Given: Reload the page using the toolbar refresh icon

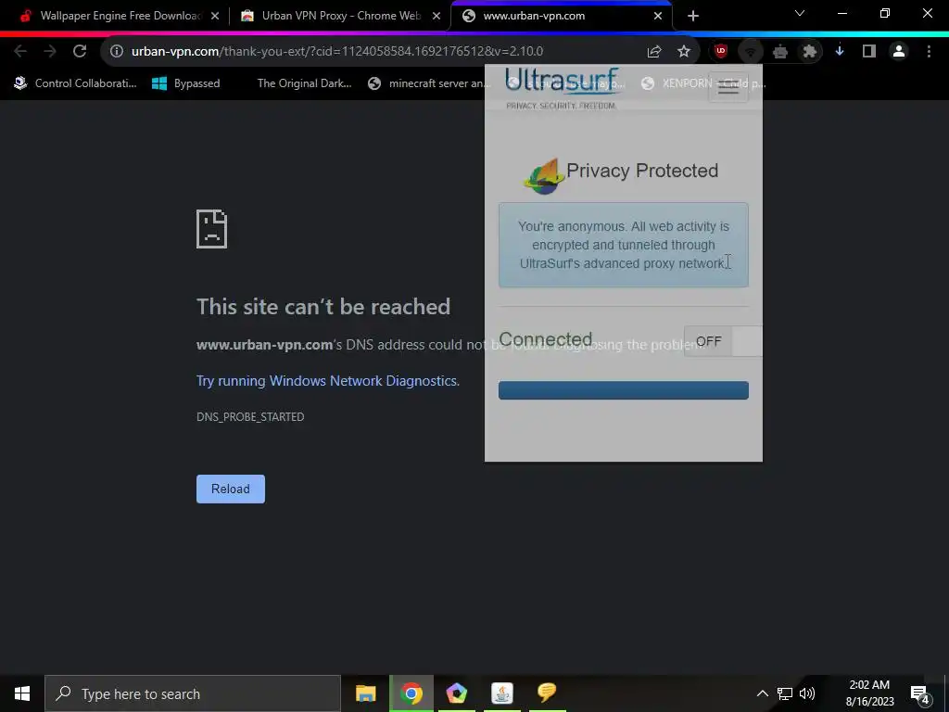Looking at the screenshot, I should [x=80, y=52].
